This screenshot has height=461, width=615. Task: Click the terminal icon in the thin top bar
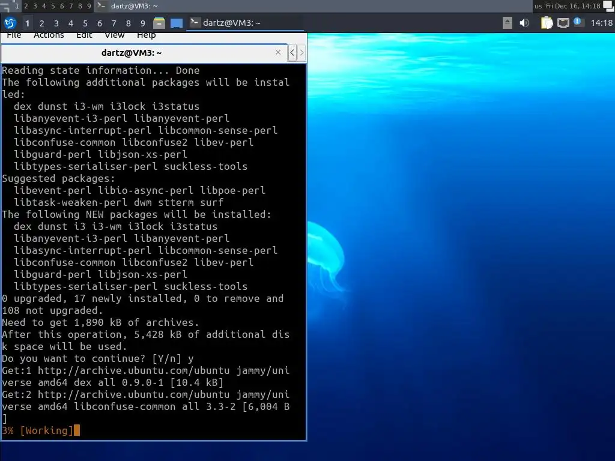click(101, 5)
